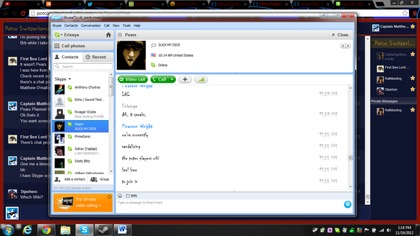
Task: Dismiss the 10-way video calling ad
Action: (x=110, y=197)
